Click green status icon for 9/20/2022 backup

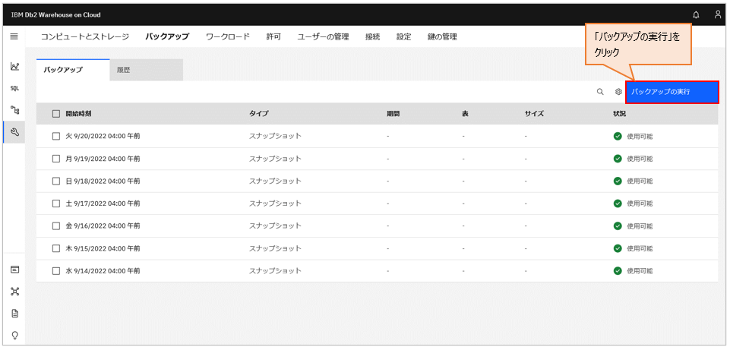coord(618,136)
